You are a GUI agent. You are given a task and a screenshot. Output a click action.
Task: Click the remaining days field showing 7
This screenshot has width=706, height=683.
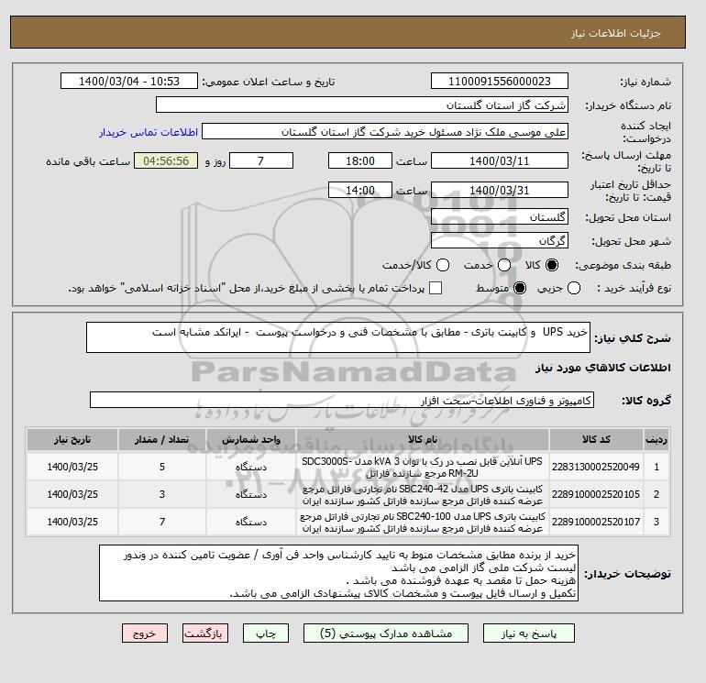coord(261,160)
